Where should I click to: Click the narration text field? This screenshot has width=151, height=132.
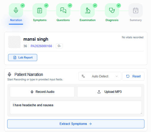coord(76,107)
